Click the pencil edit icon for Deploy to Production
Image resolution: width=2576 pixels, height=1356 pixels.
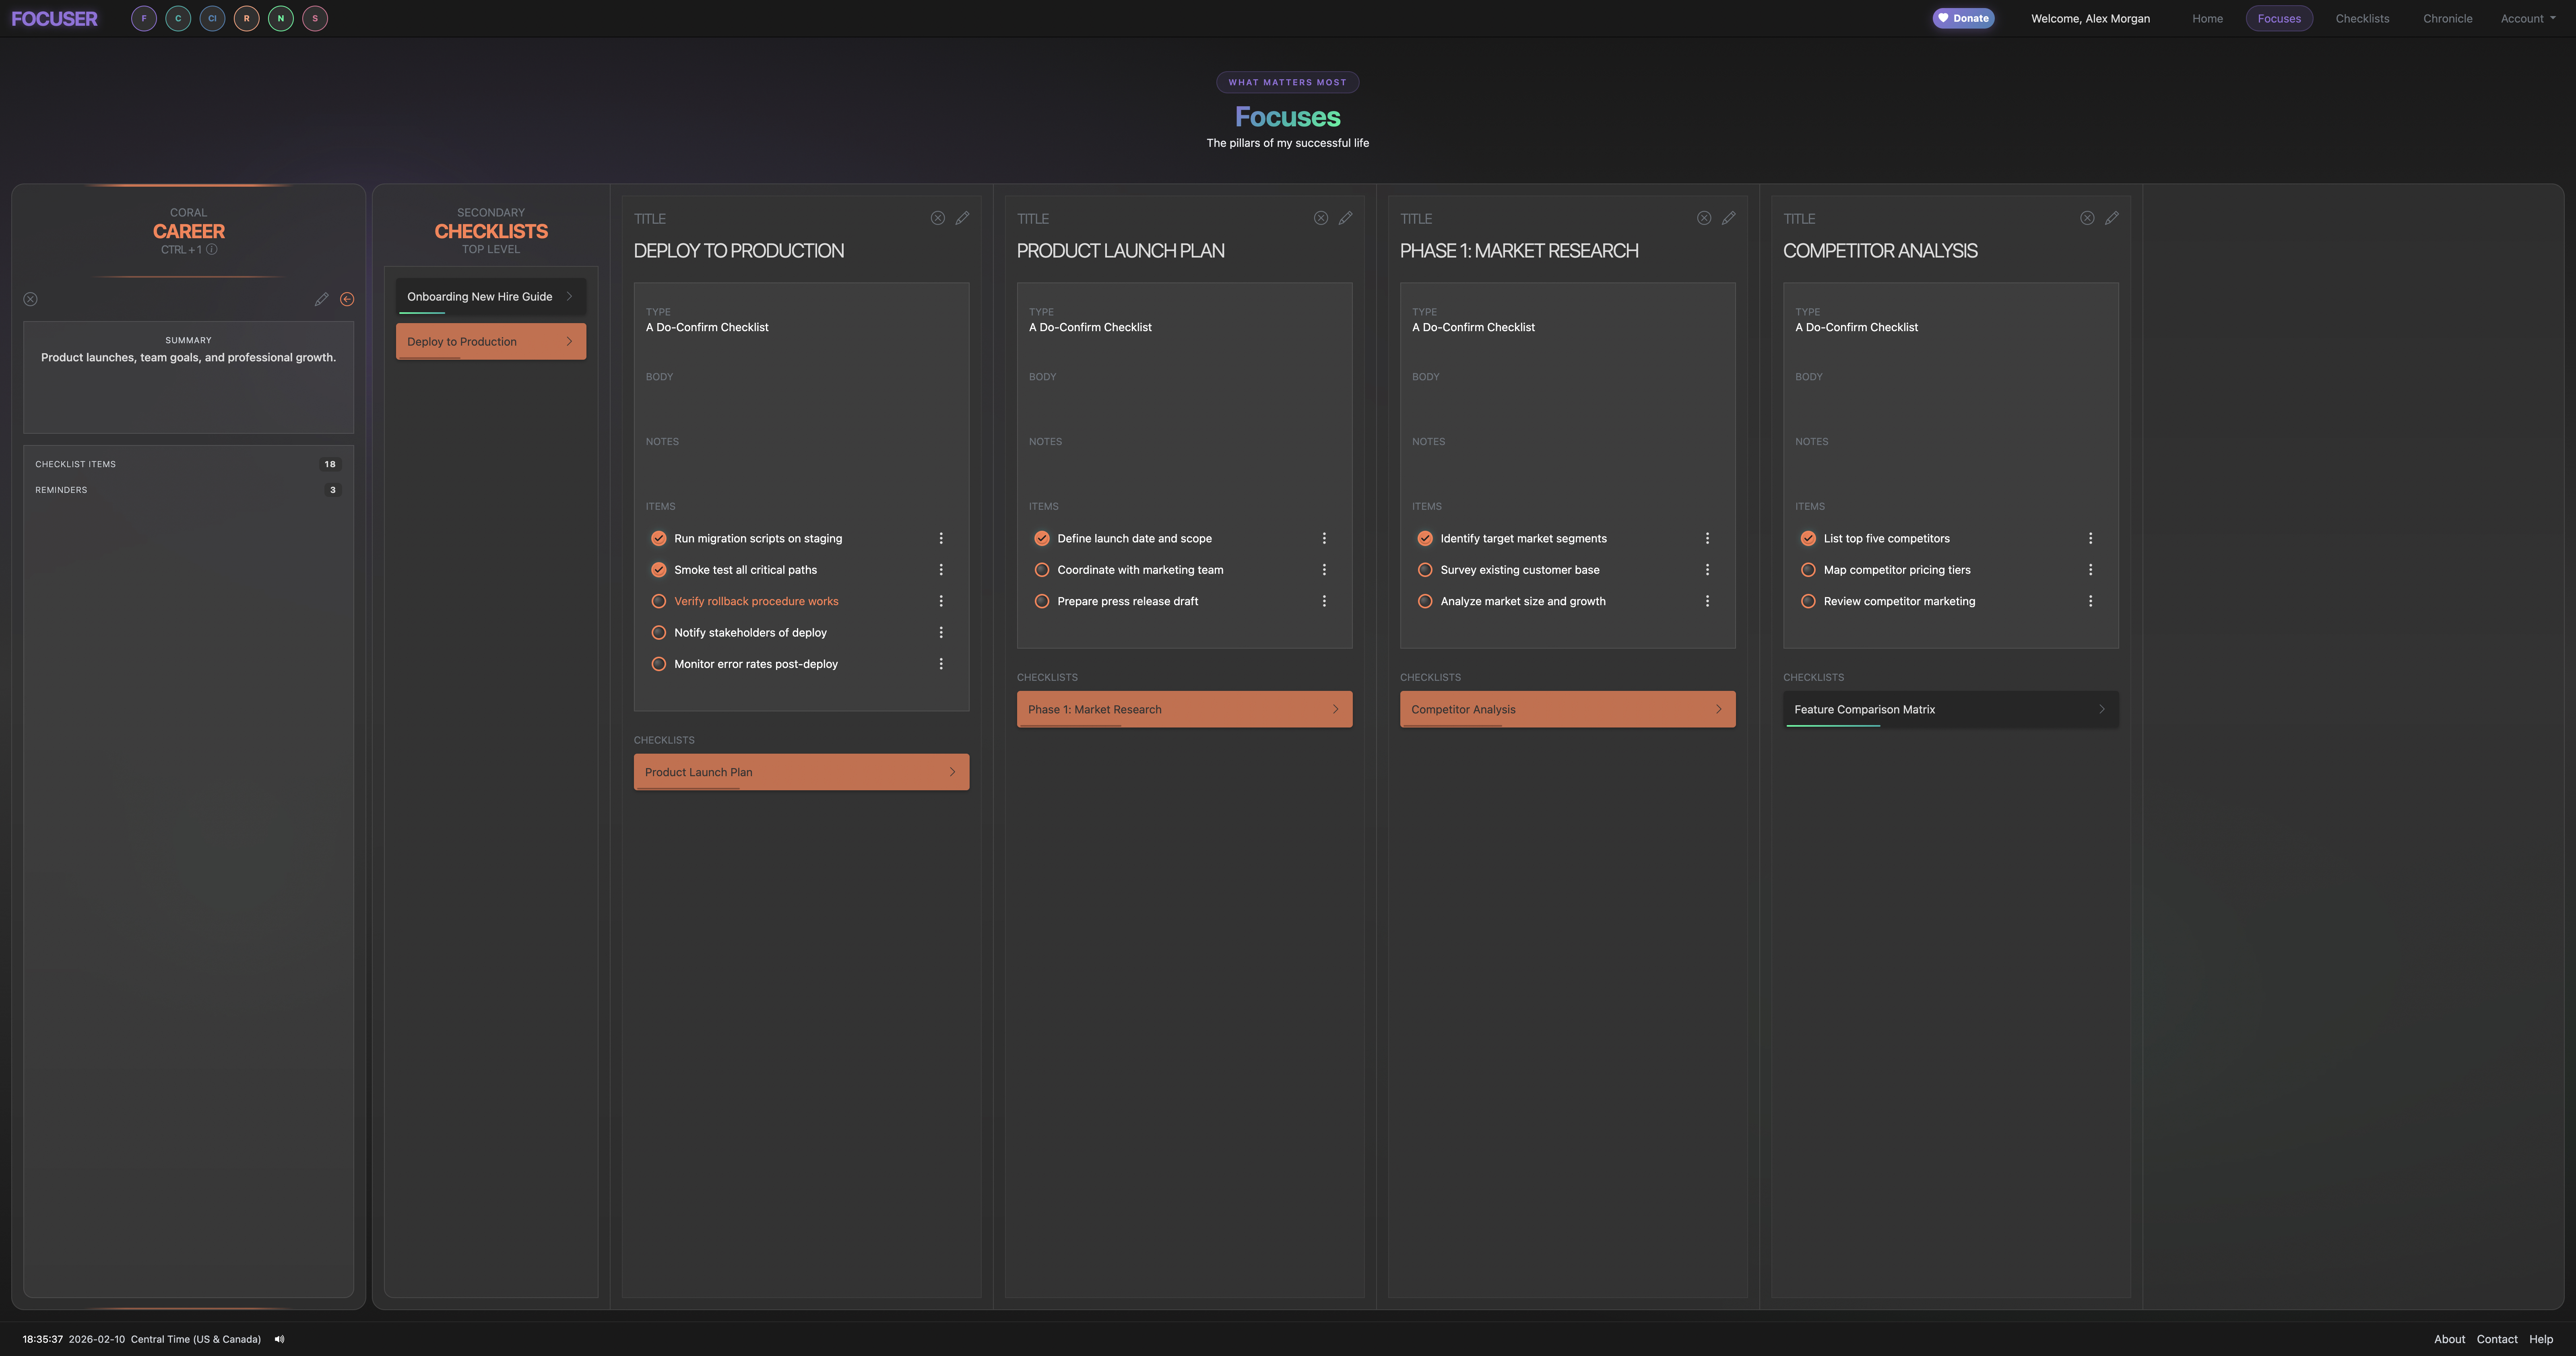pos(962,218)
